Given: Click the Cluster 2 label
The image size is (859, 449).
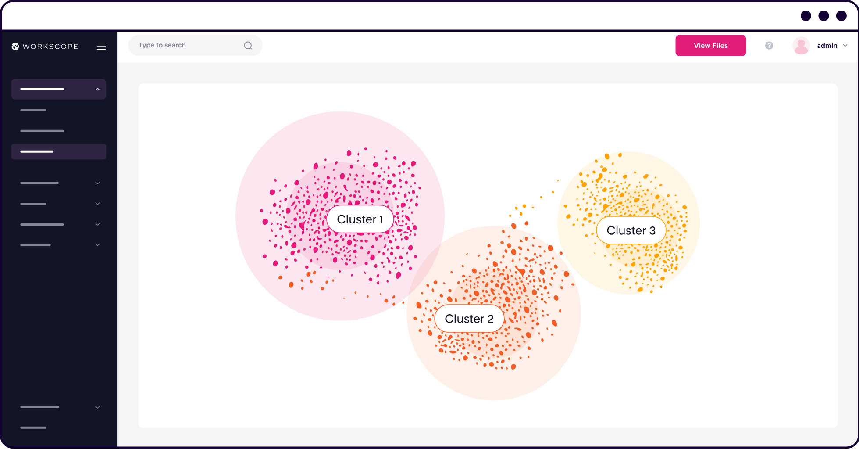Looking at the screenshot, I should (469, 319).
